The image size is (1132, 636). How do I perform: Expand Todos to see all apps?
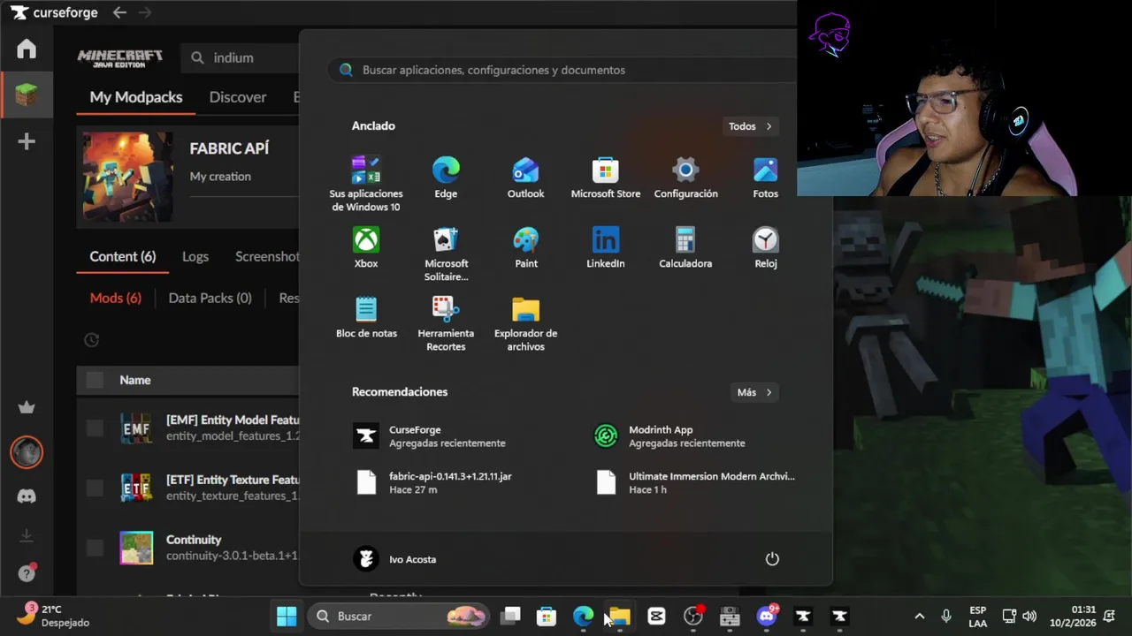pos(750,126)
